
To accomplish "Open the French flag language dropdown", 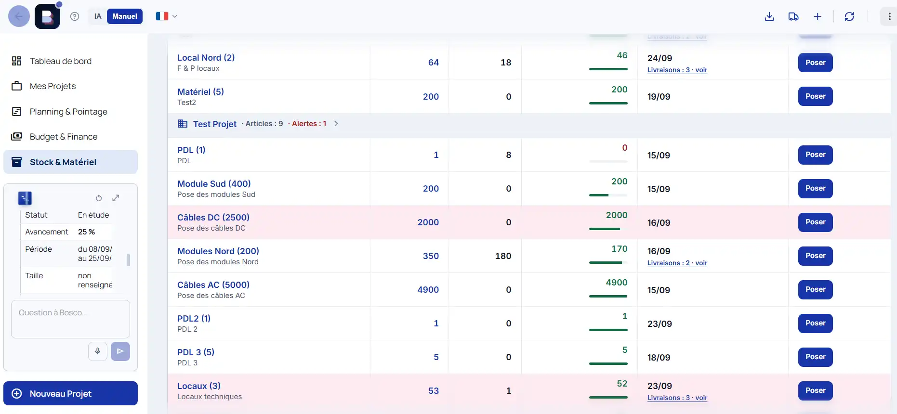I will click(166, 16).
